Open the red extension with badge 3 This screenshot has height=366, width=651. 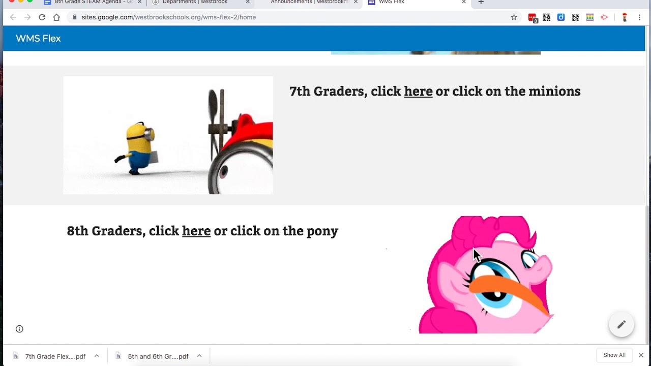click(x=532, y=18)
